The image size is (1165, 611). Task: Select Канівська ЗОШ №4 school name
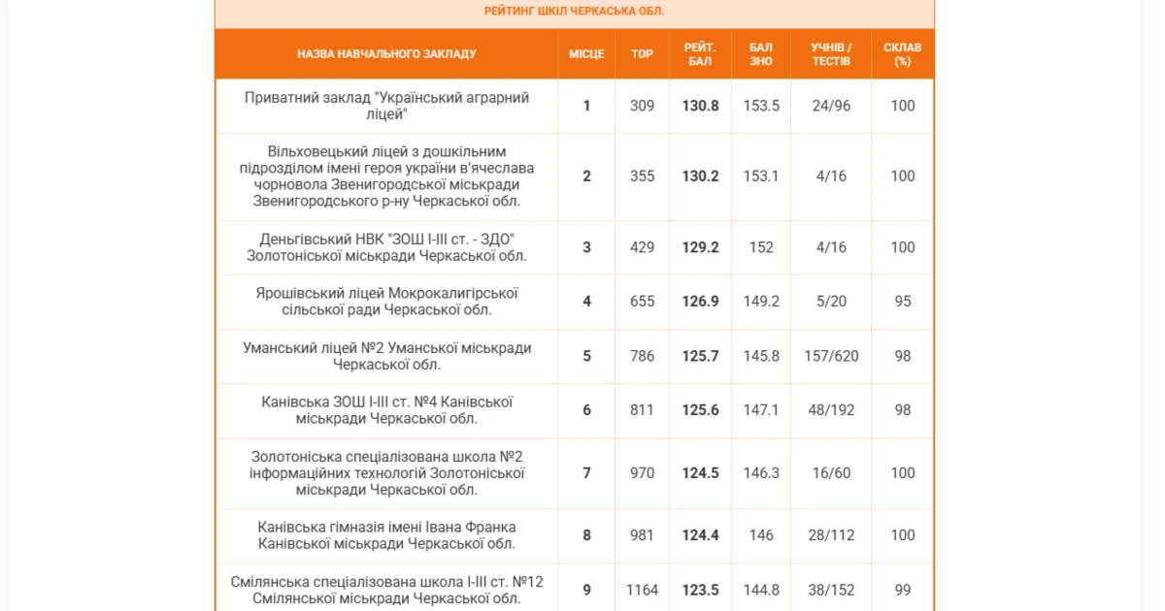386,410
